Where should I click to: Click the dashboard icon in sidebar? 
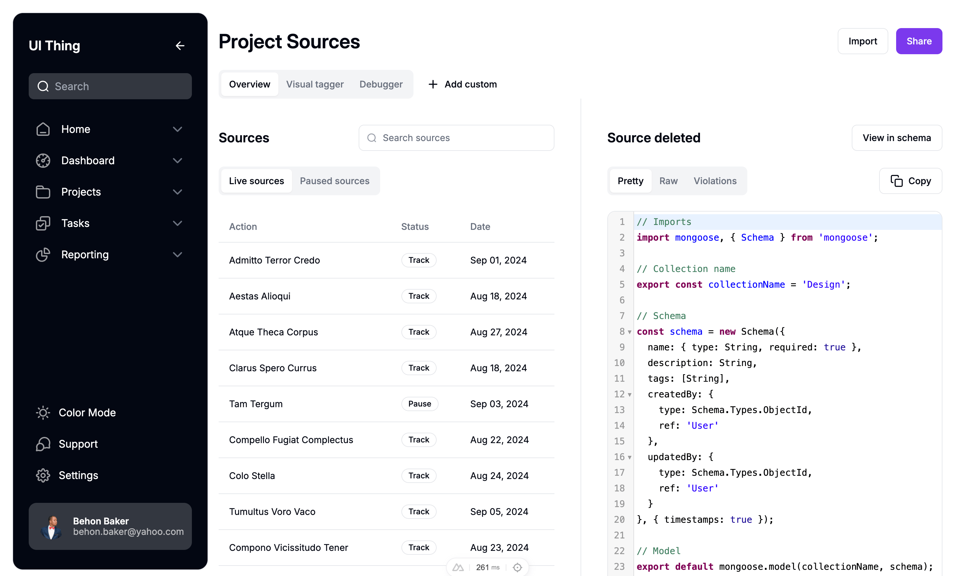43,160
